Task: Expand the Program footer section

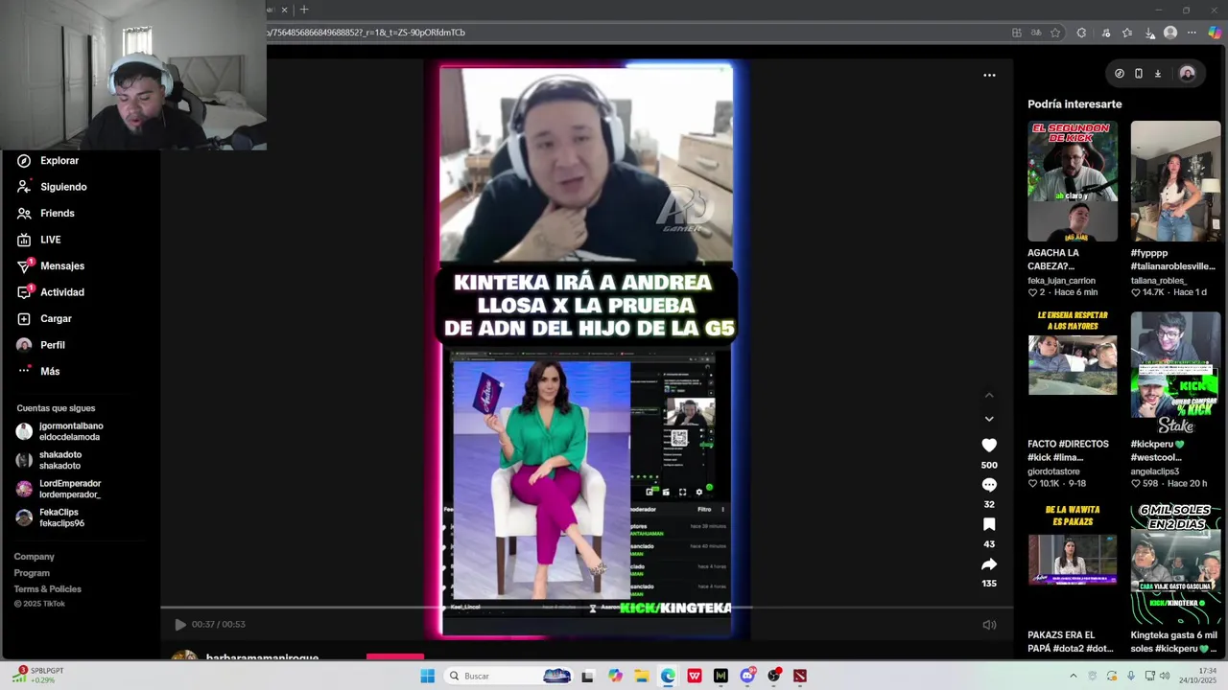Action: click(x=32, y=573)
